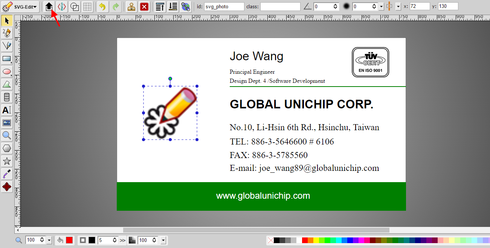
Task: Toggle wireframe mode icon
Action: (75, 6)
